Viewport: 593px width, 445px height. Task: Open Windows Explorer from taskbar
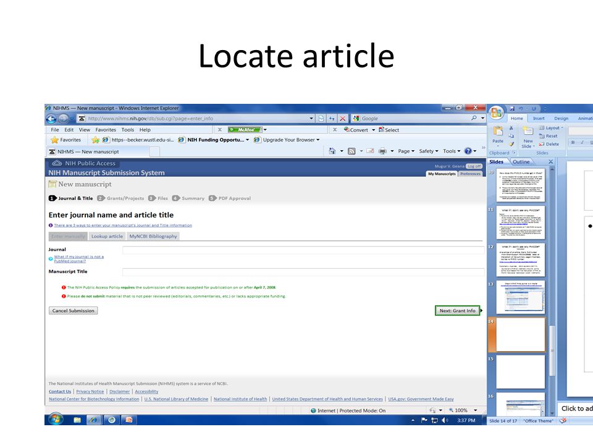coord(77,420)
